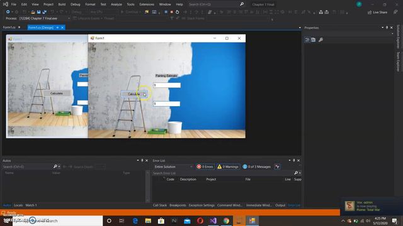
Task: Open the File menu
Action: click(x=14, y=4)
